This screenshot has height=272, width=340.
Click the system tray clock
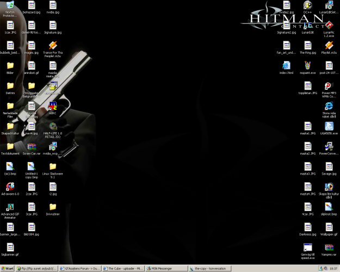click(333, 268)
